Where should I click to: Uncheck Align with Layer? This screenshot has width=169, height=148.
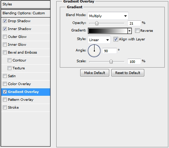point(116,39)
